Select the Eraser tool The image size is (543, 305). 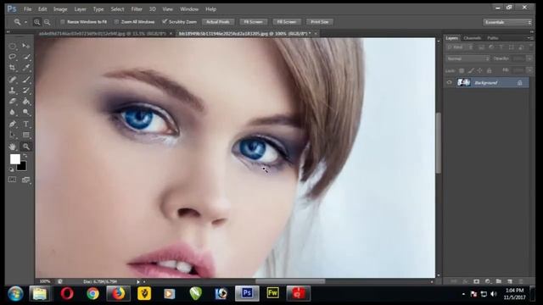tap(13, 102)
